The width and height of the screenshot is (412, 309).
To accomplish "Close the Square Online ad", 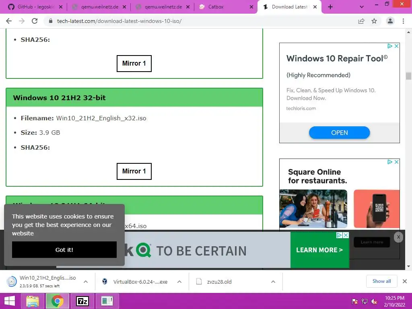I will [x=396, y=162].
